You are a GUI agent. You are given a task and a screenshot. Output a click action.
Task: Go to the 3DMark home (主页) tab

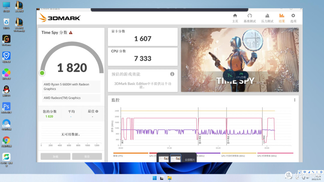235,18
